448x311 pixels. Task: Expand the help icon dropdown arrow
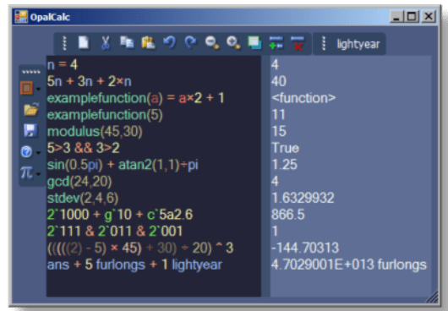(x=38, y=153)
